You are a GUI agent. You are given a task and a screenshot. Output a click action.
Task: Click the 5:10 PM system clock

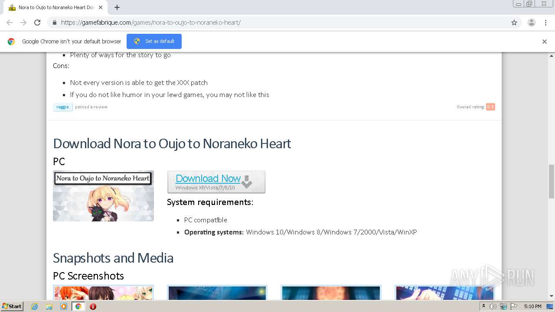pyautogui.click(x=533, y=306)
